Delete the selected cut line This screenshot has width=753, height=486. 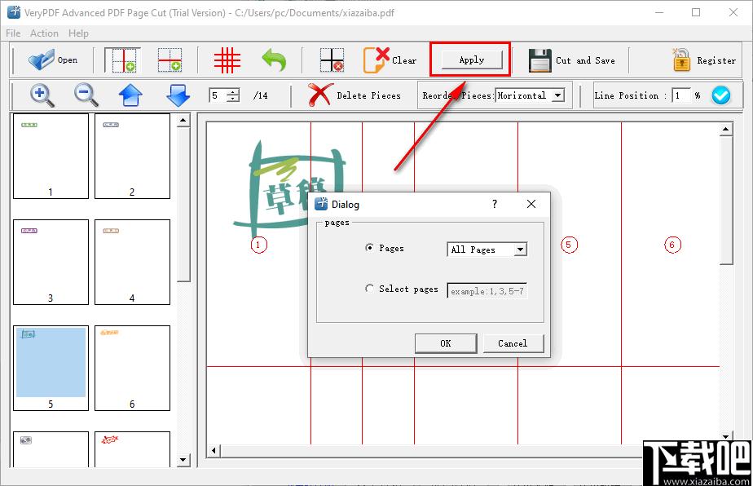tap(332, 60)
